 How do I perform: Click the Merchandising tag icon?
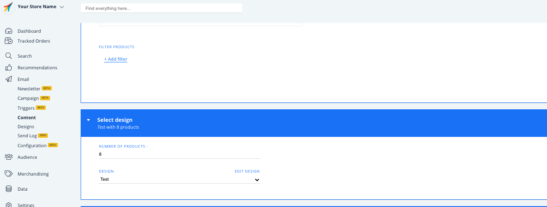click(x=8, y=174)
